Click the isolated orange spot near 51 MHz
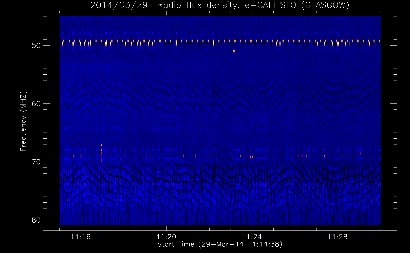Image resolution: width=410 pixels, height=253 pixels. [x=234, y=51]
